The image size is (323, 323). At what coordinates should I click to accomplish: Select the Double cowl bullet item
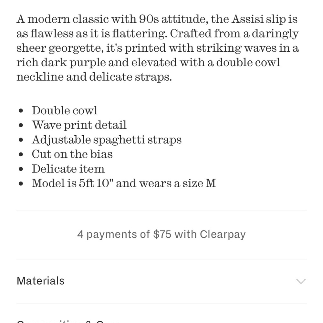click(64, 110)
